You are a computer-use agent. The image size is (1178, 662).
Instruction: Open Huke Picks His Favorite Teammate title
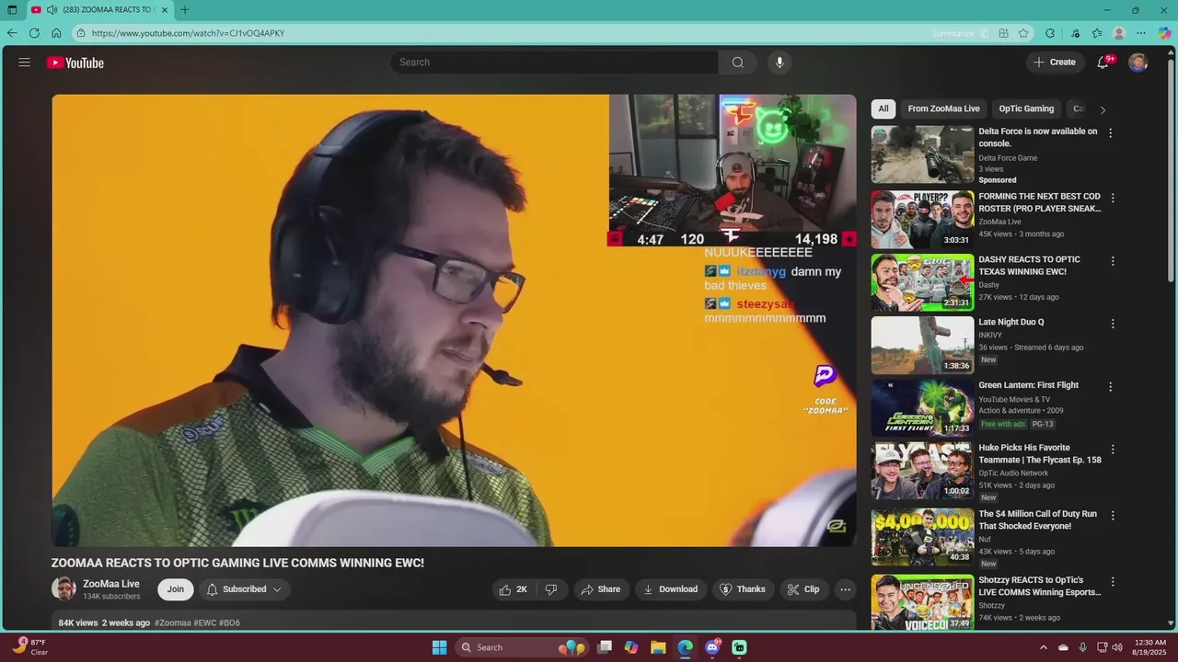coord(1040,454)
